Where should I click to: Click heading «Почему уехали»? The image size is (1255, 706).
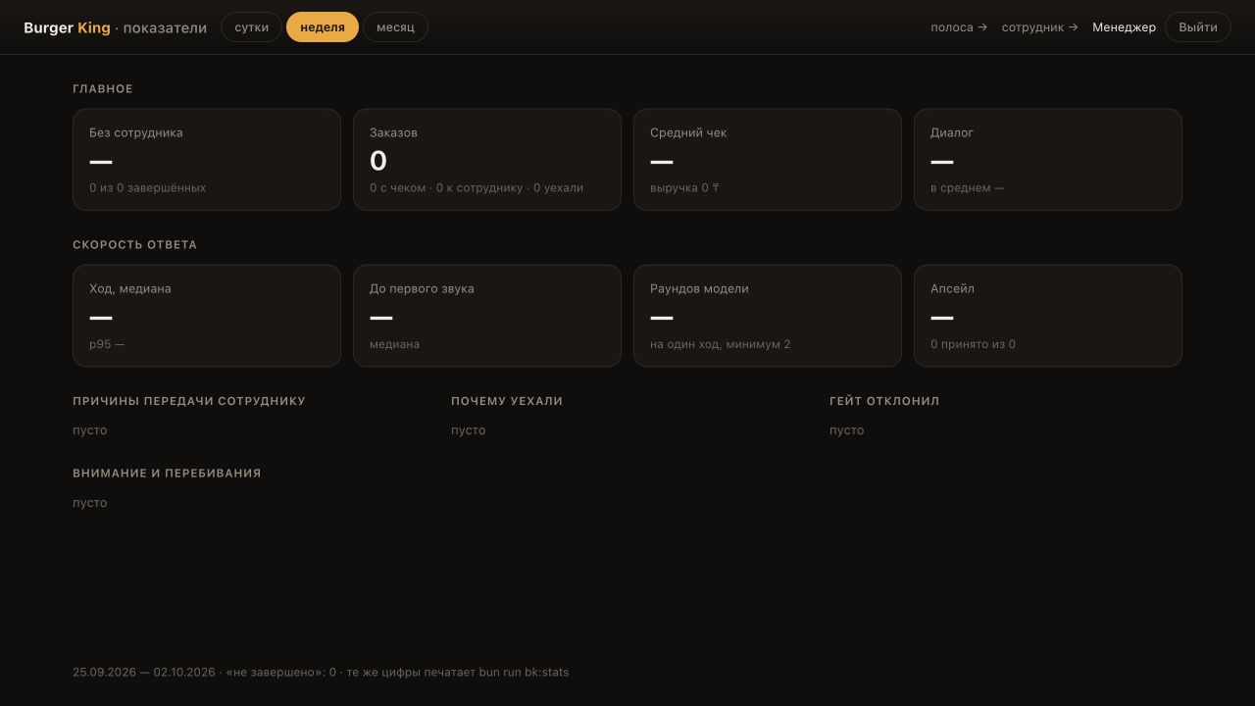coord(507,401)
